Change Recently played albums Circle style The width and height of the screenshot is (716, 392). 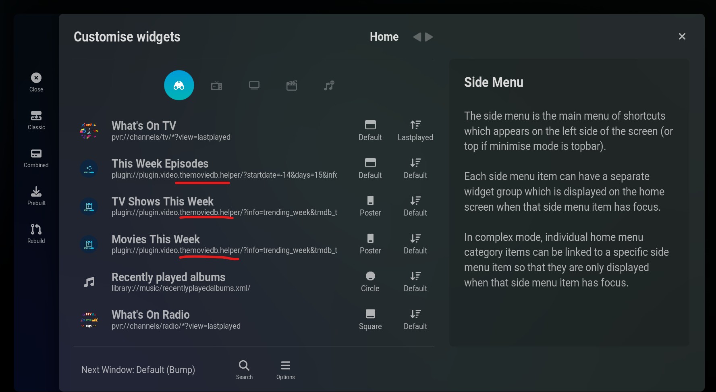370,282
